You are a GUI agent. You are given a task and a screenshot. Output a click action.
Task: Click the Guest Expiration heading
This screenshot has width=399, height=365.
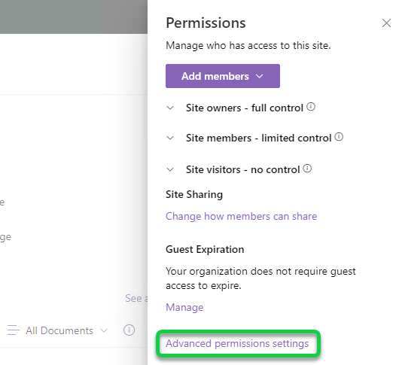point(205,249)
